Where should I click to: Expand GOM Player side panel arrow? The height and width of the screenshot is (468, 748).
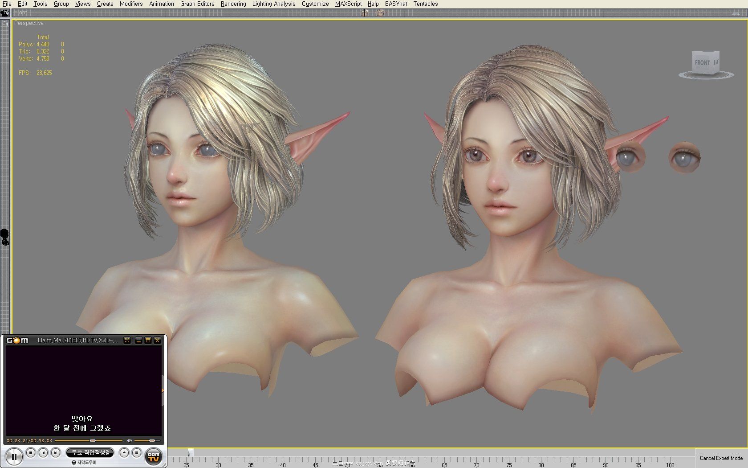163,390
